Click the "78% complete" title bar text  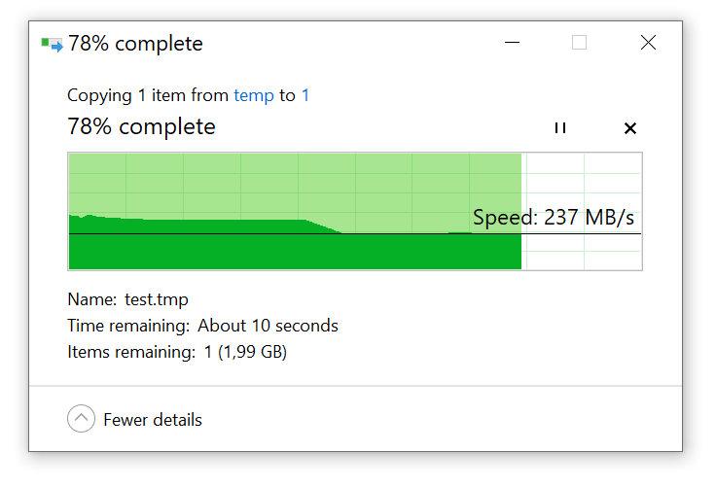point(135,44)
